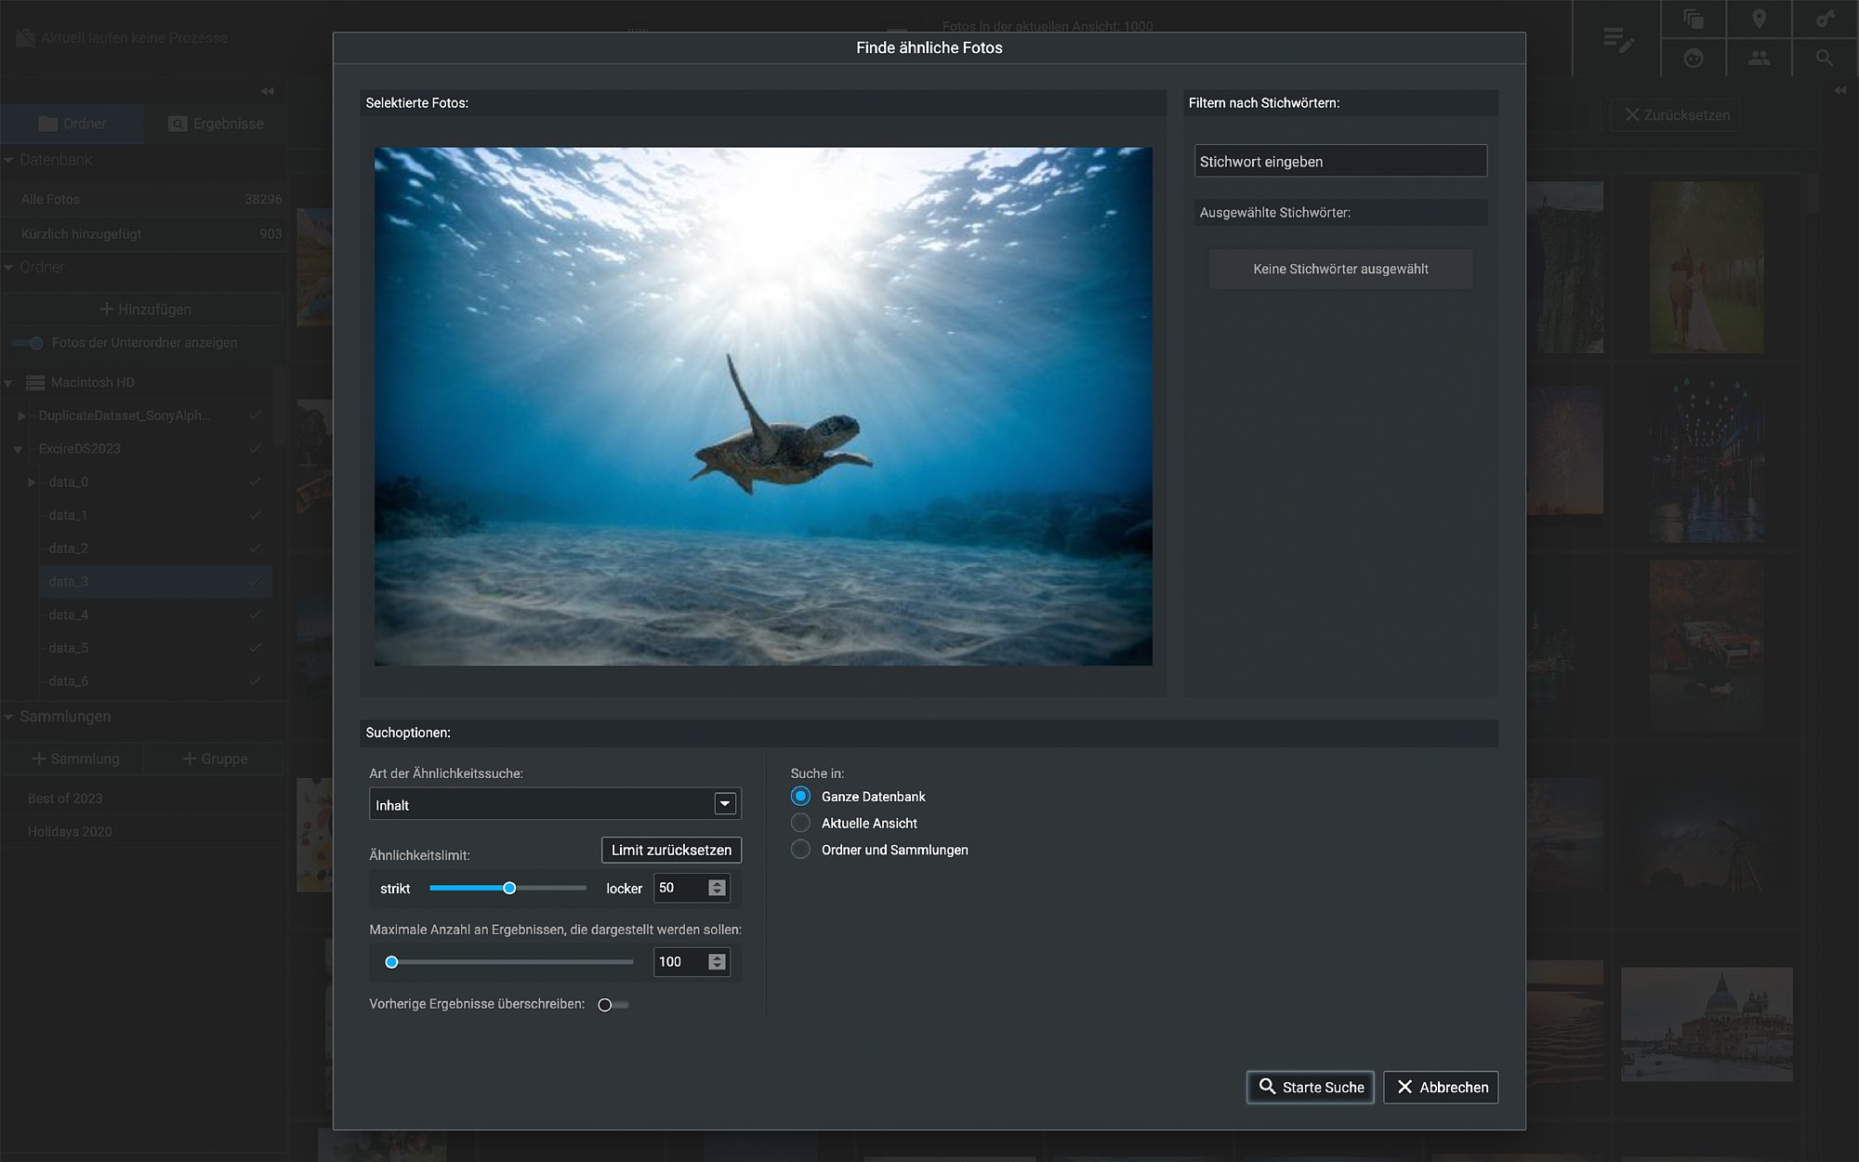Screen dimensions: 1859x1162
Task: Switch to the Ordner tab
Action: tap(73, 124)
